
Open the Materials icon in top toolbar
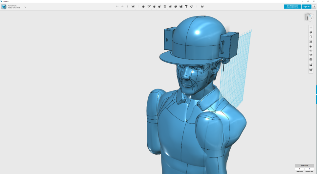click(202, 6)
